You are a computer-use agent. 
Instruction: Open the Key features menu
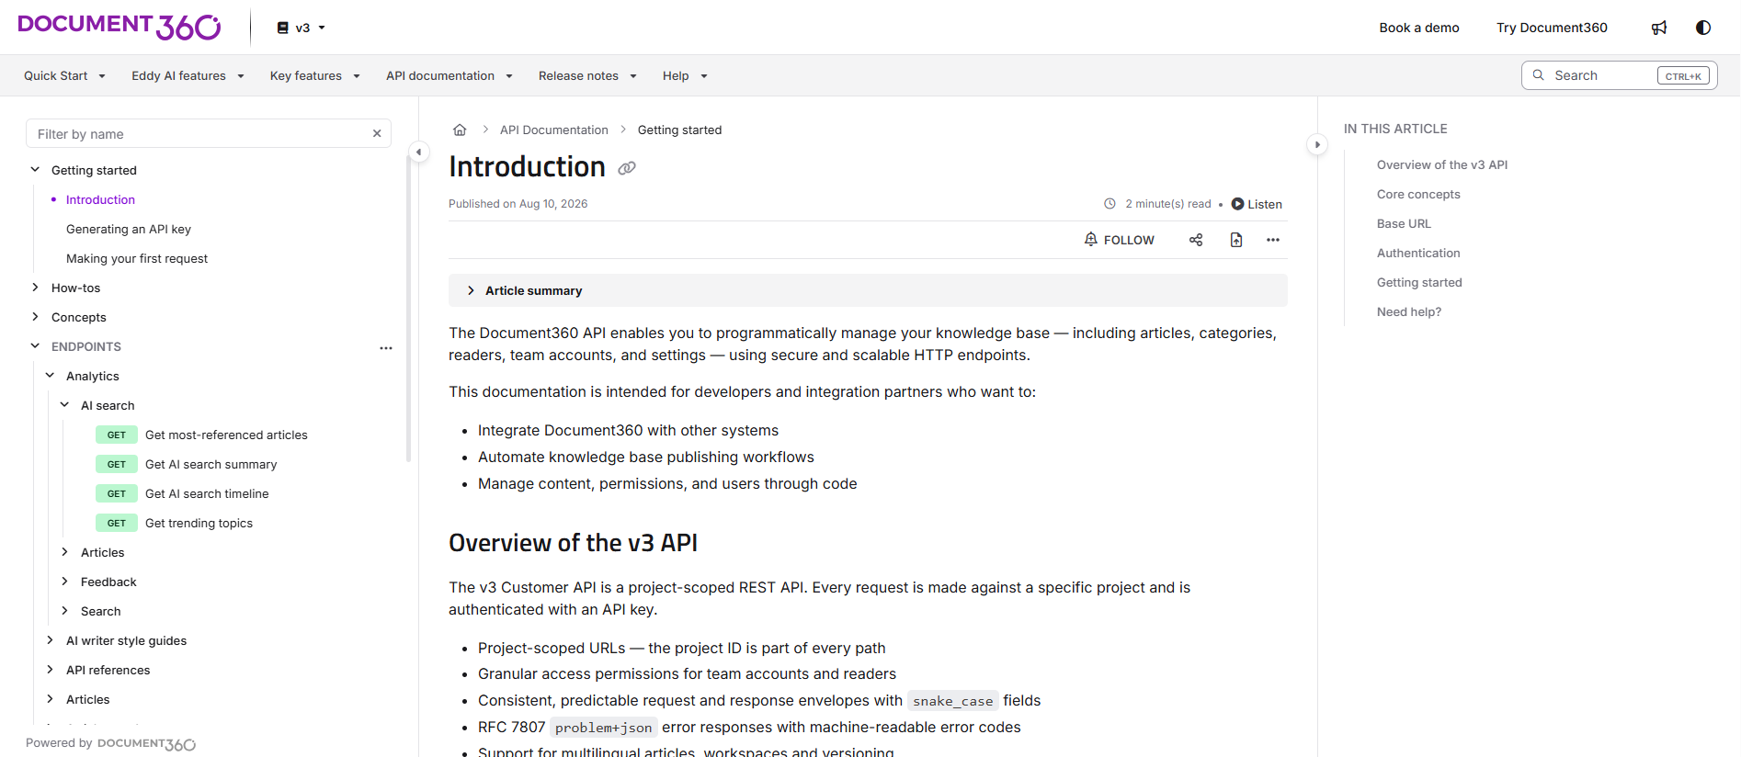click(x=314, y=76)
